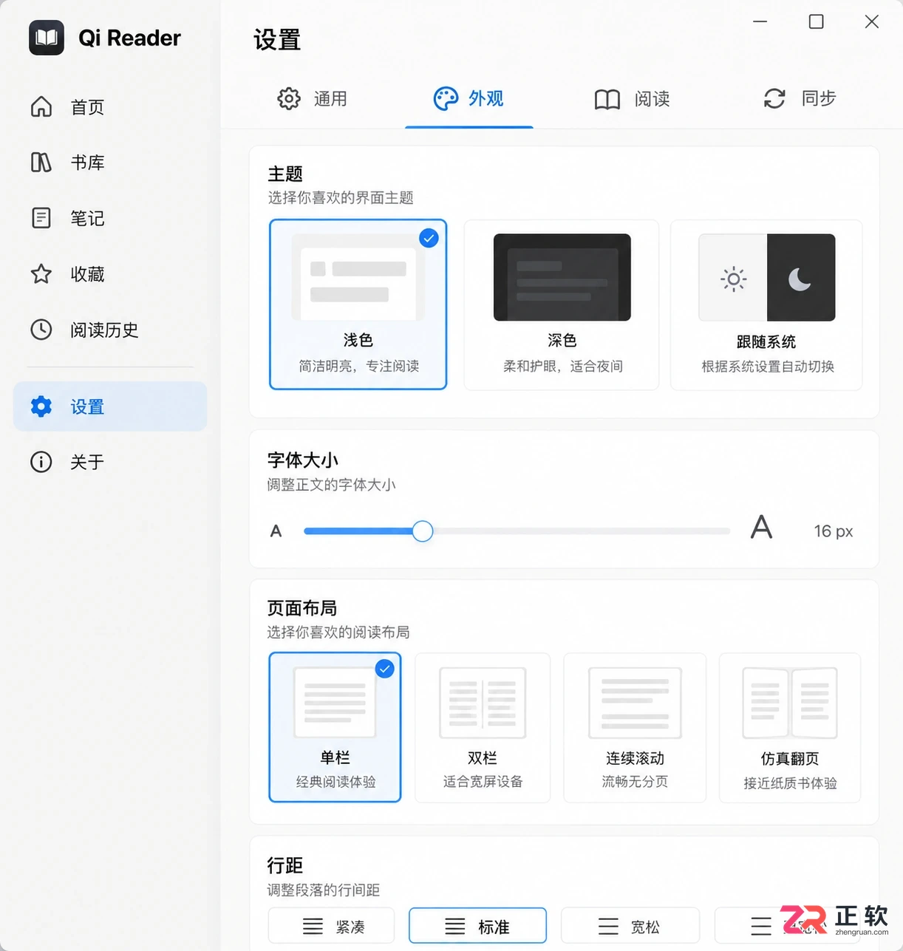Choose the 双栏 layout option
This screenshot has width=903, height=951.
[483, 727]
